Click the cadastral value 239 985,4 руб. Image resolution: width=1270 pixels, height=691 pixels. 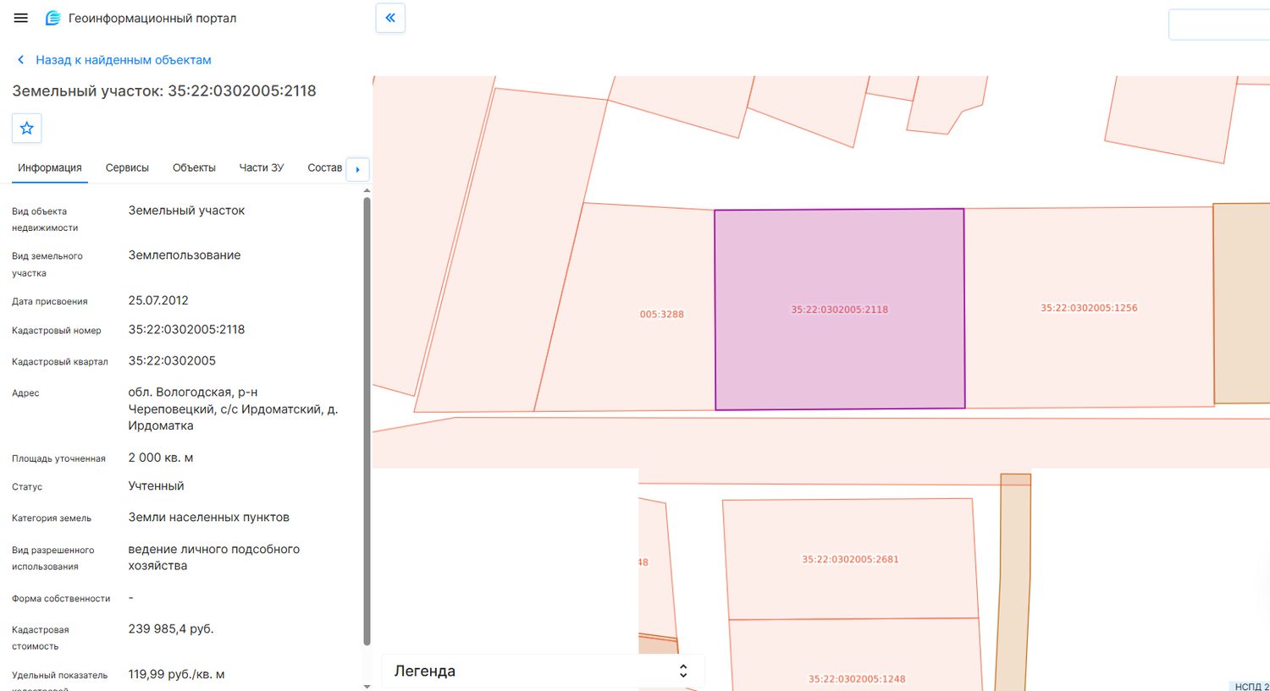pos(171,629)
